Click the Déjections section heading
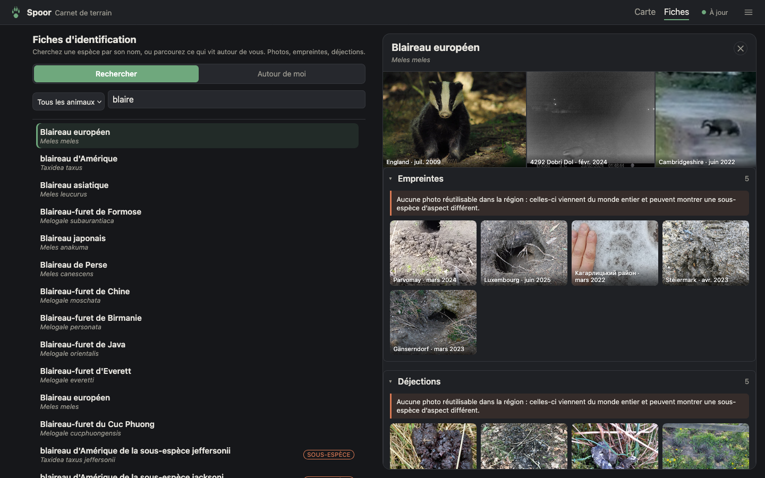This screenshot has height=478, width=765. pyautogui.click(x=419, y=382)
